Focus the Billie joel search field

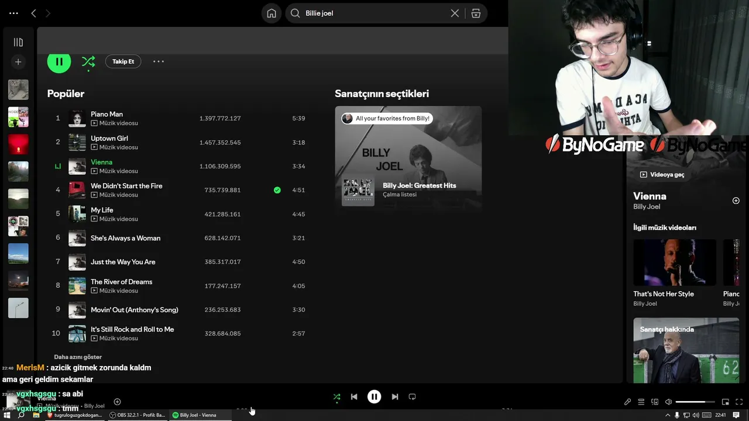pyautogui.click(x=375, y=13)
